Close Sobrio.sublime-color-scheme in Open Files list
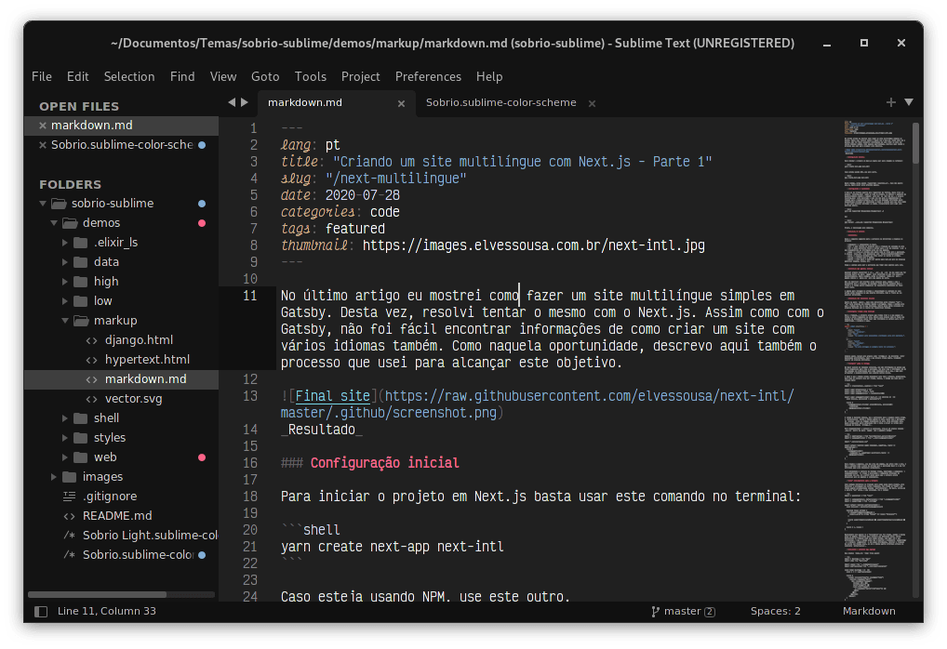The width and height of the screenshot is (947, 649). click(x=42, y=145)
